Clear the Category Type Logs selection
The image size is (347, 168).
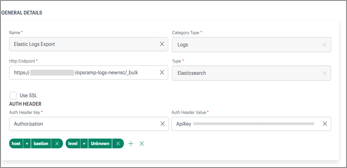click(x=324, y=45)
